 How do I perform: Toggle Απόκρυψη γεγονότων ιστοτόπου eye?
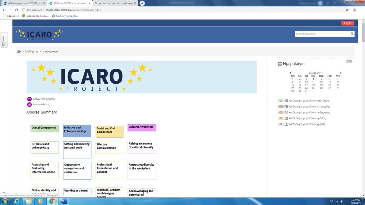click(281, 101)
